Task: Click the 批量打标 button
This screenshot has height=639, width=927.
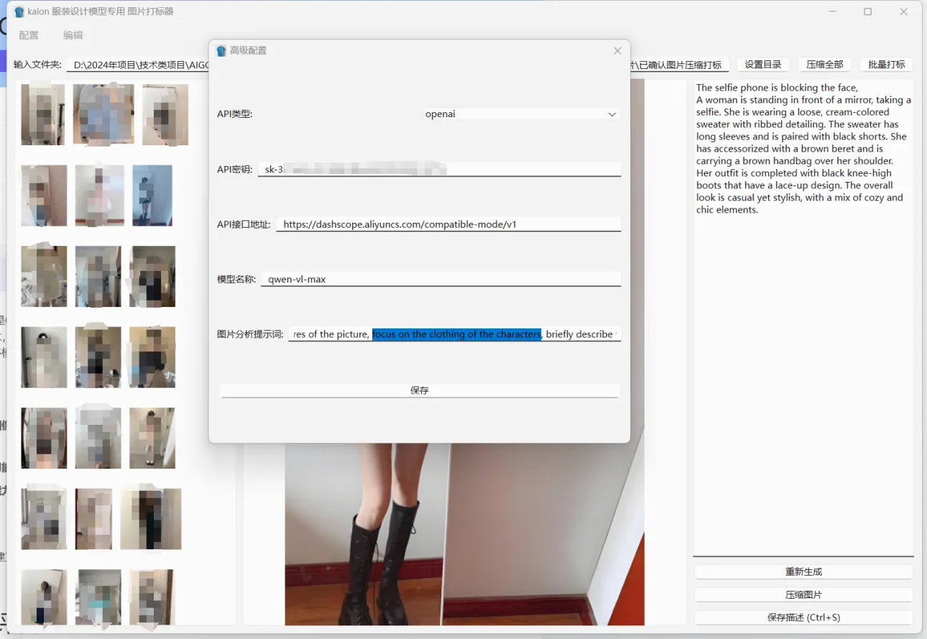Action: (x=886, y=65)
